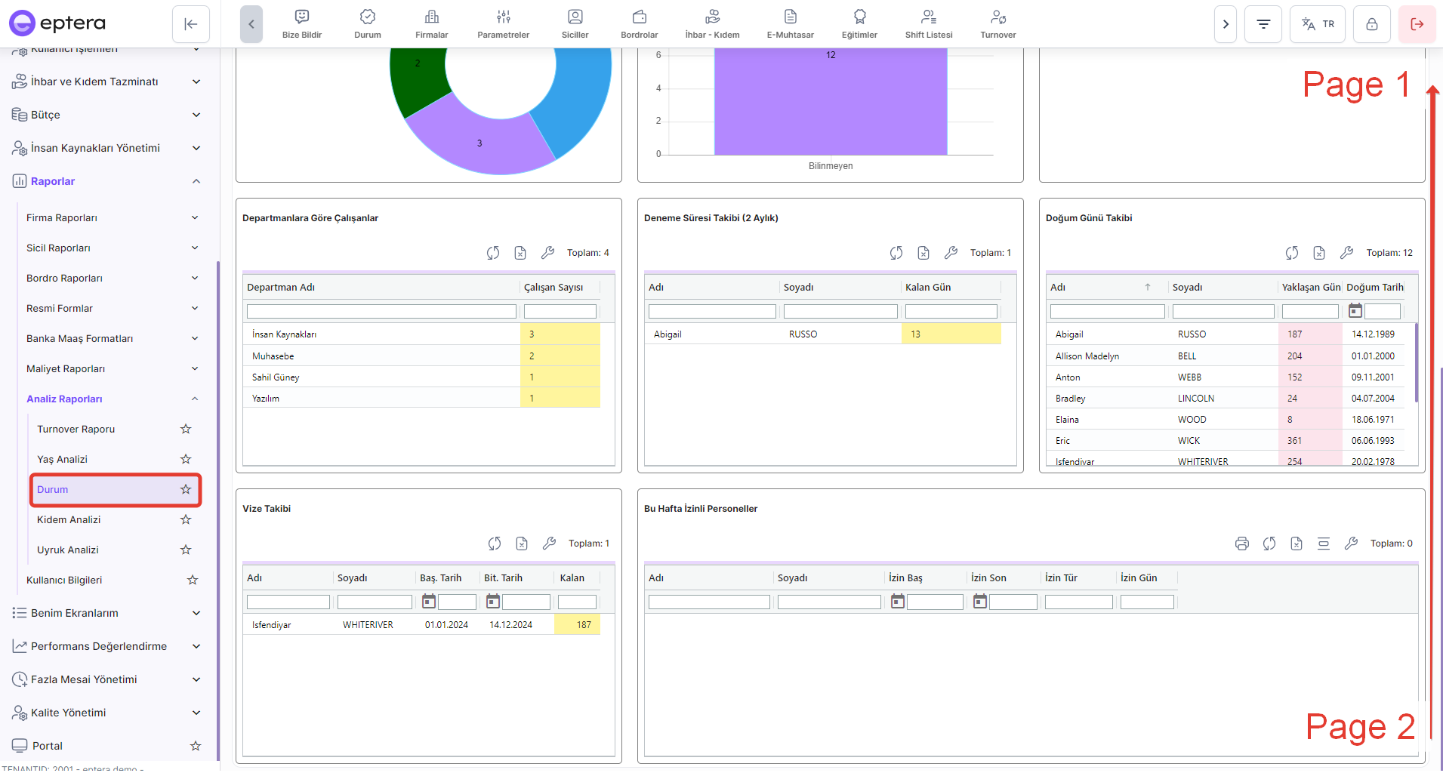This screenshot has height=773, width=1443.
Task: Click the Departman Adı filter input field
Action: (x=381, y=312)
